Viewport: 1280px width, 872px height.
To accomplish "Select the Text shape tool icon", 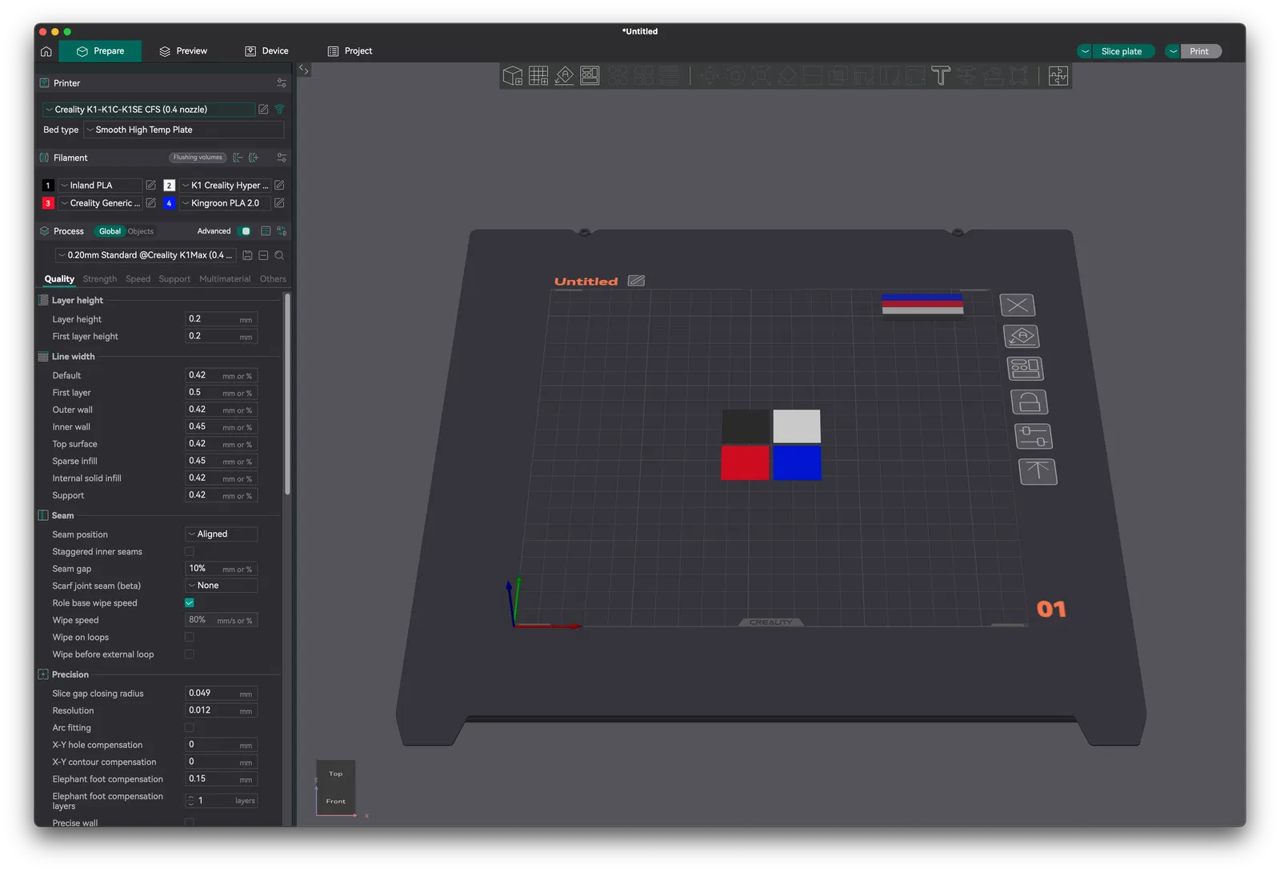I will pyautogui.click(x=941, y=76).
